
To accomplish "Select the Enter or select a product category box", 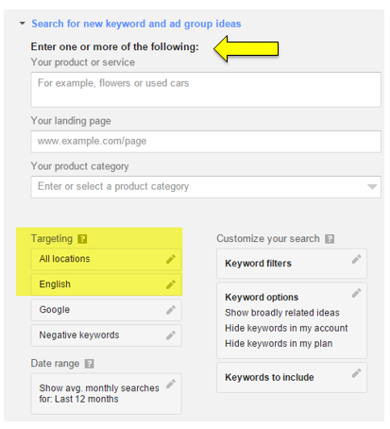I will [x=206, y=187].
